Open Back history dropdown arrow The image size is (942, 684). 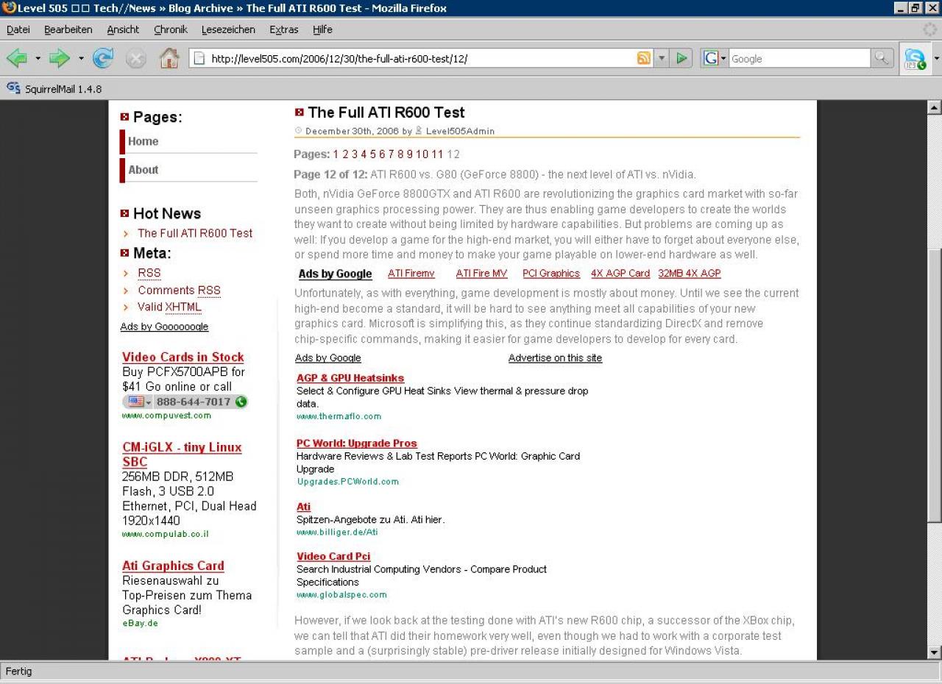[x=38, y=58]
